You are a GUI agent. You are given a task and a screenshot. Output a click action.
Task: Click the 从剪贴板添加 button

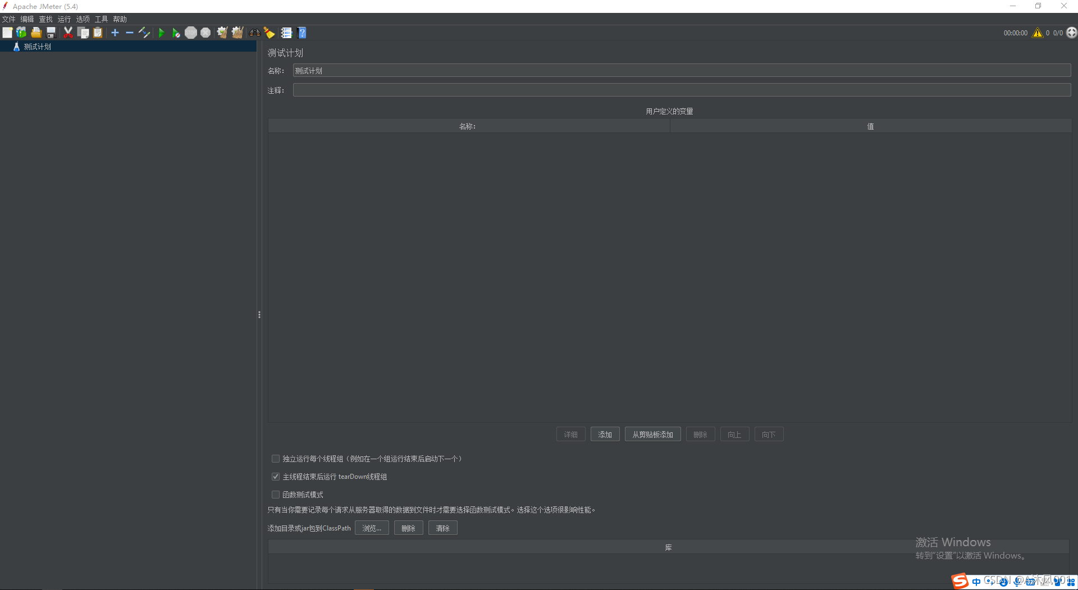point(653,435)
